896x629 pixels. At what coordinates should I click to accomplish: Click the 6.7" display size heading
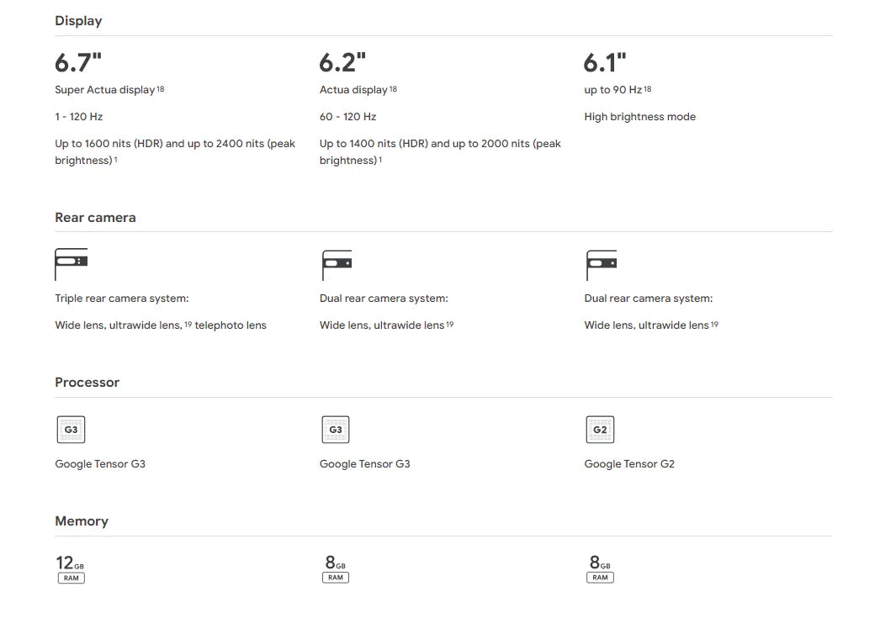[x=78, y=63]
